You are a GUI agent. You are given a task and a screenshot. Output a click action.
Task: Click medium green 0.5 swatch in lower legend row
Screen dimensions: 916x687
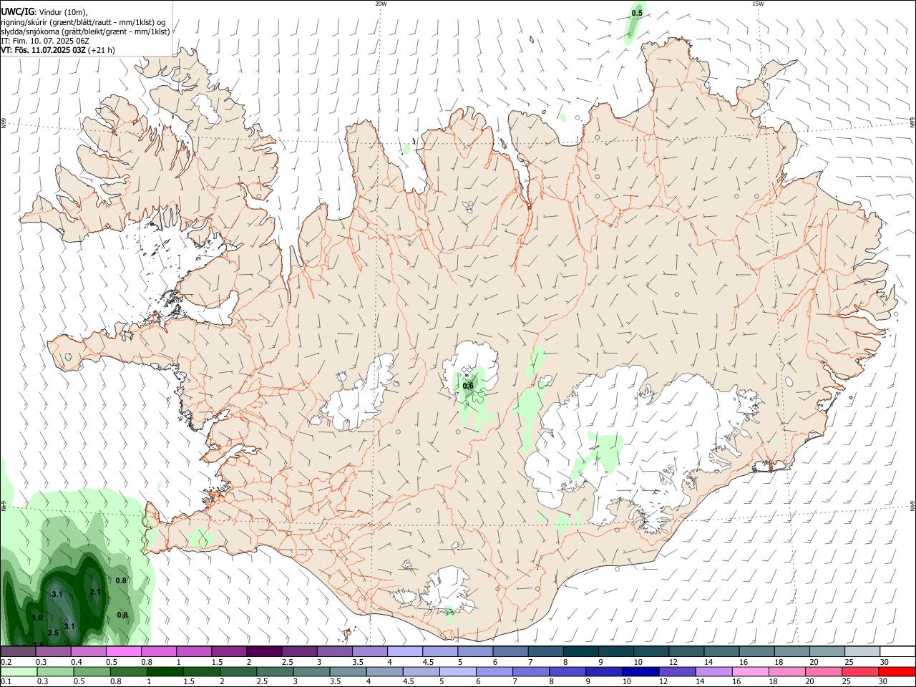[92, 671]
